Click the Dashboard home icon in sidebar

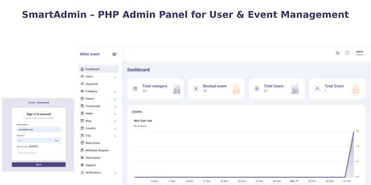[x=82, y=69]
